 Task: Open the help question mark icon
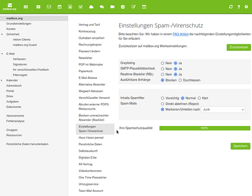(239, 7)
